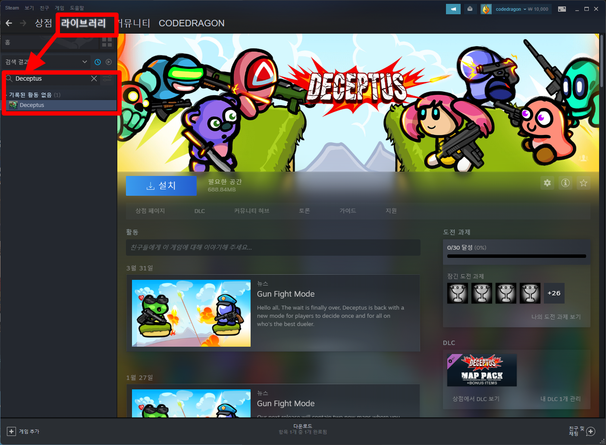Viewport: 606px width, 445px height.
Task: Open the 친구 menu
Action: 44,8
